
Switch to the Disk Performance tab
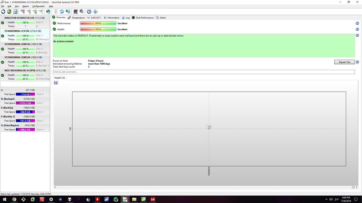pyautogui.click(x=143, y=18)
